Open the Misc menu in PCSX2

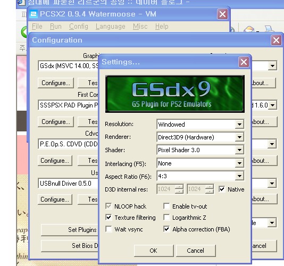tap(140, 27)
